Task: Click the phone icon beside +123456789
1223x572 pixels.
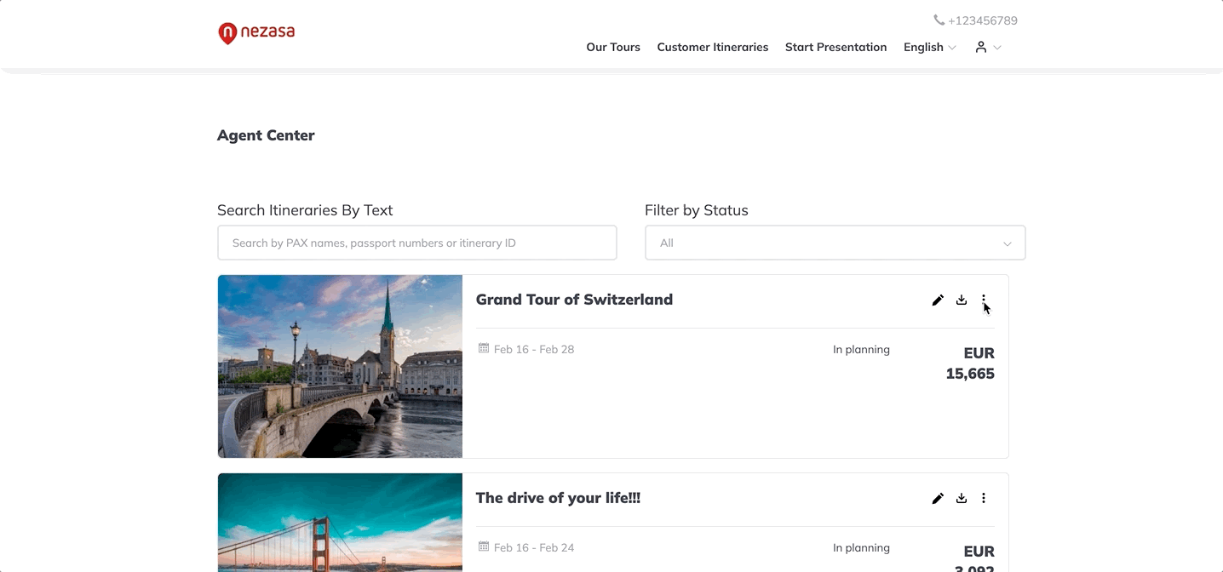Action: pyautogui.click(x=939, y=20)
